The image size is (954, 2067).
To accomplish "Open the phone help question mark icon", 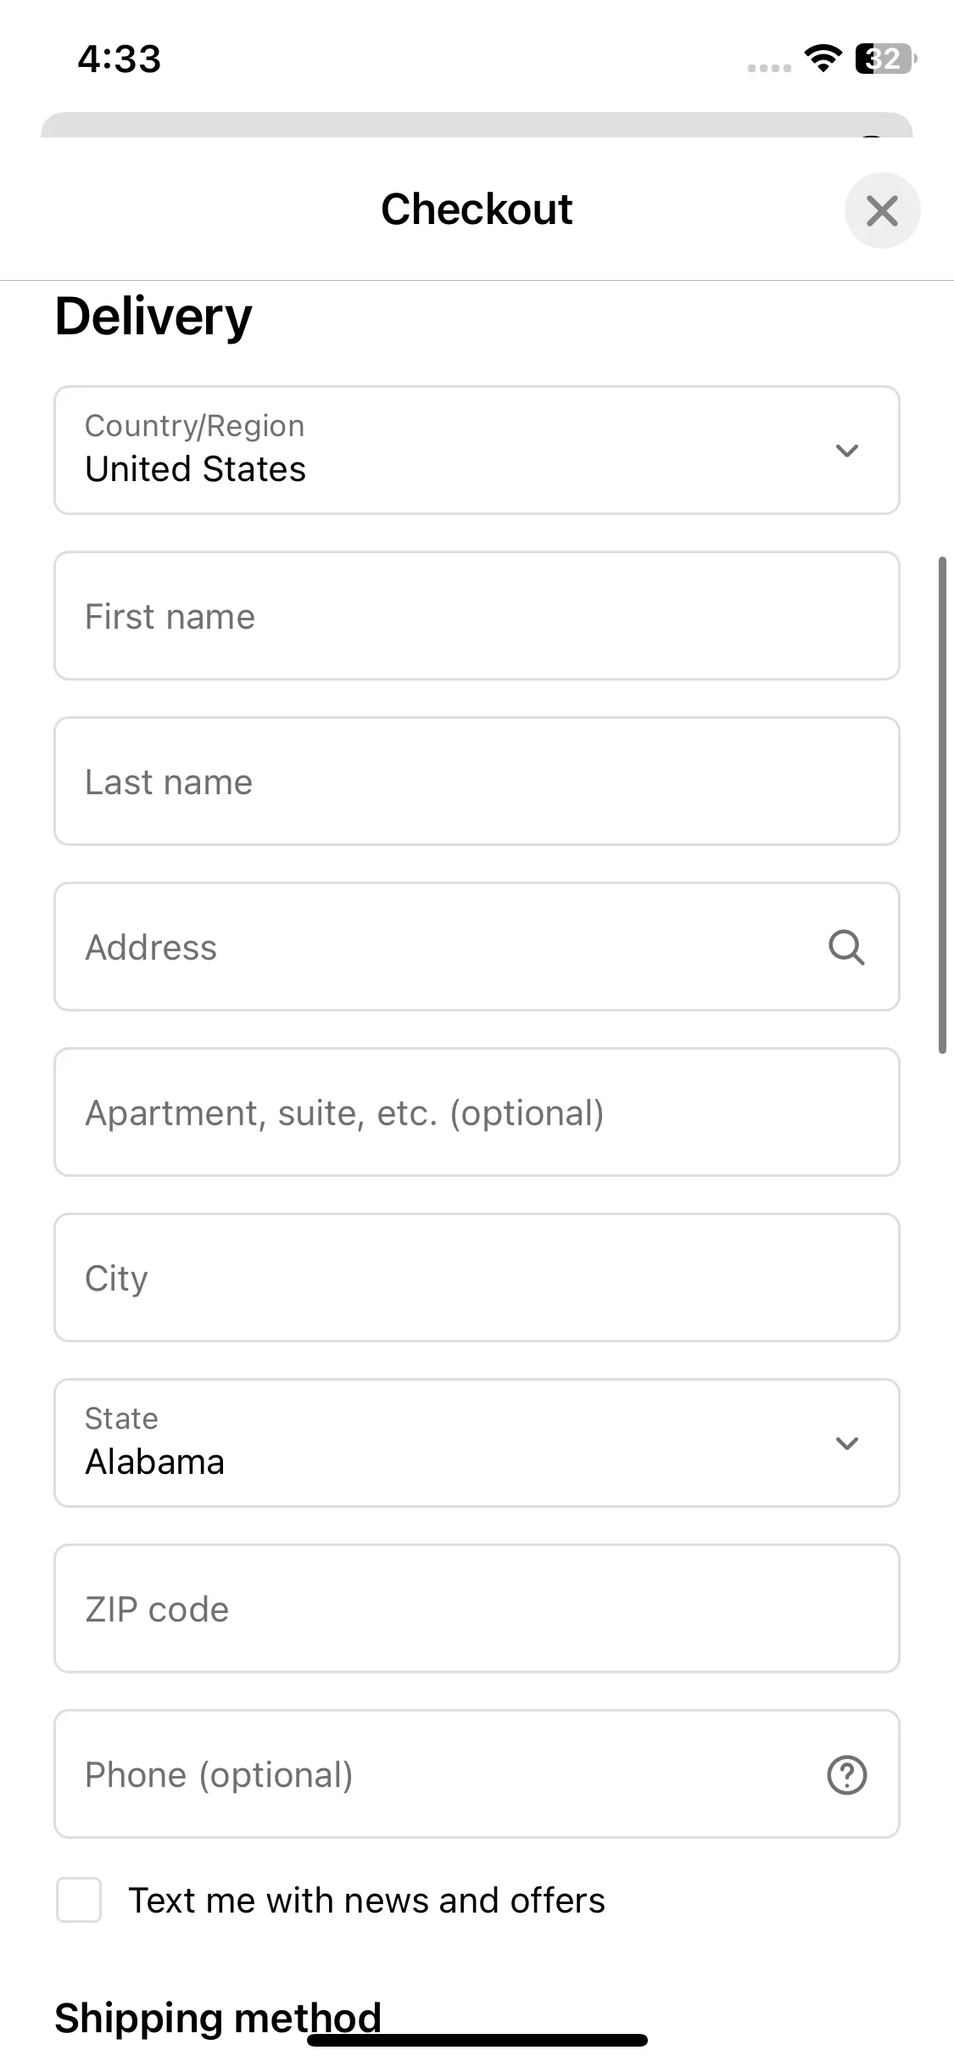I will (x=846, y=1774).
